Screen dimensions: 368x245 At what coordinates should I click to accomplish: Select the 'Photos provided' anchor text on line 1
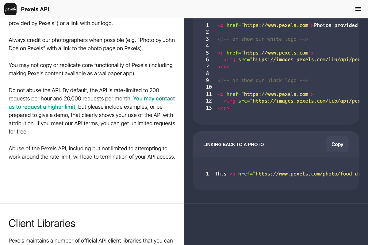click(x=335, y=25)
